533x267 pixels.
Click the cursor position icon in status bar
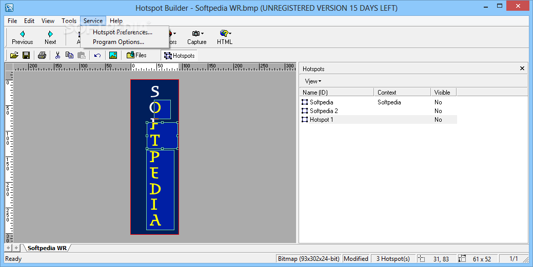click(422, 259)
